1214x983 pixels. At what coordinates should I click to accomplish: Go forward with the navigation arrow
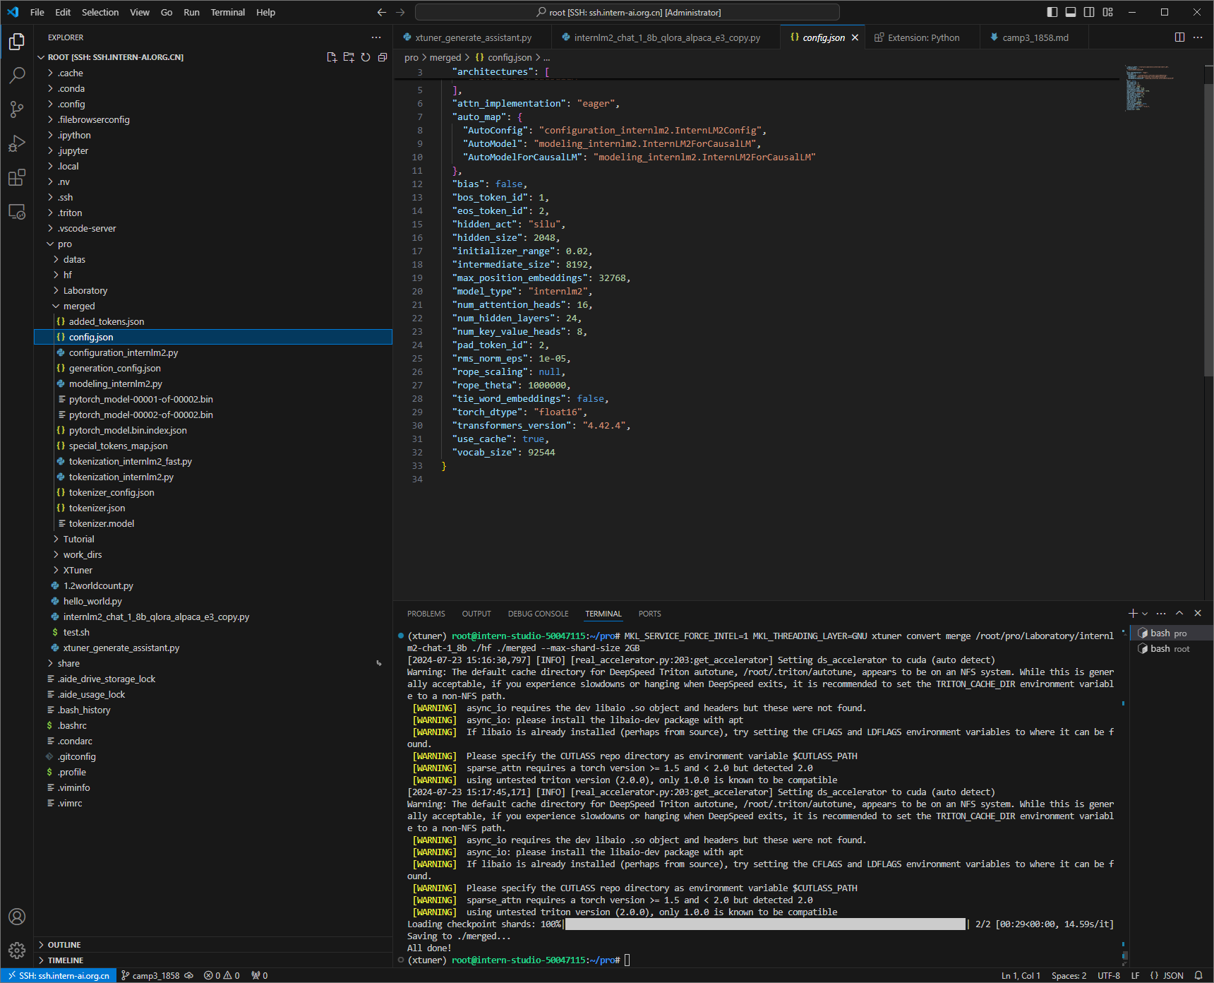(400, 12)
